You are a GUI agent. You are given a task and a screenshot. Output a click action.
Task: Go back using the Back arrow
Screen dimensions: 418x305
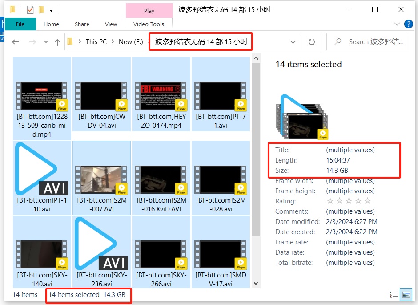[x=16, y=42]
